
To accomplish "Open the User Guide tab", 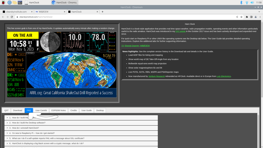I will tap(86, 110).
